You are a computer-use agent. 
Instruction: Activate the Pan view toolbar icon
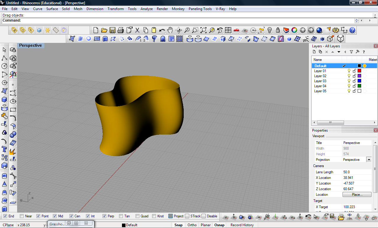[170, 30]
